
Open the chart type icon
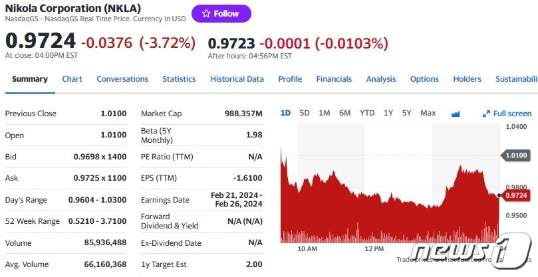[x=456, y=114]
